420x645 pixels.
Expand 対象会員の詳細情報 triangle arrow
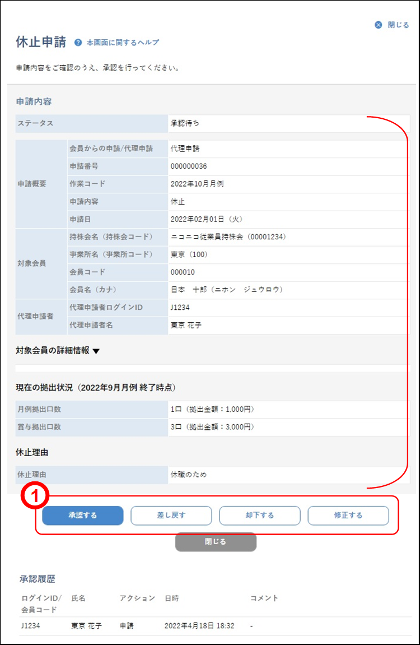click(96, 351)
